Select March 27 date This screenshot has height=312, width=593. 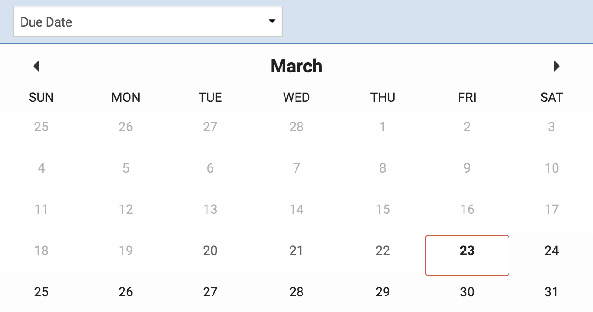(210, 292)
